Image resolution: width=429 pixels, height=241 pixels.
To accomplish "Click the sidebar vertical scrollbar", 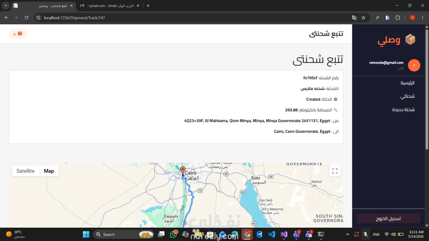I will coord(427,90).
